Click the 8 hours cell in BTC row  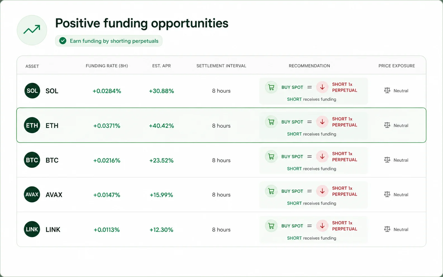(221, 160)
